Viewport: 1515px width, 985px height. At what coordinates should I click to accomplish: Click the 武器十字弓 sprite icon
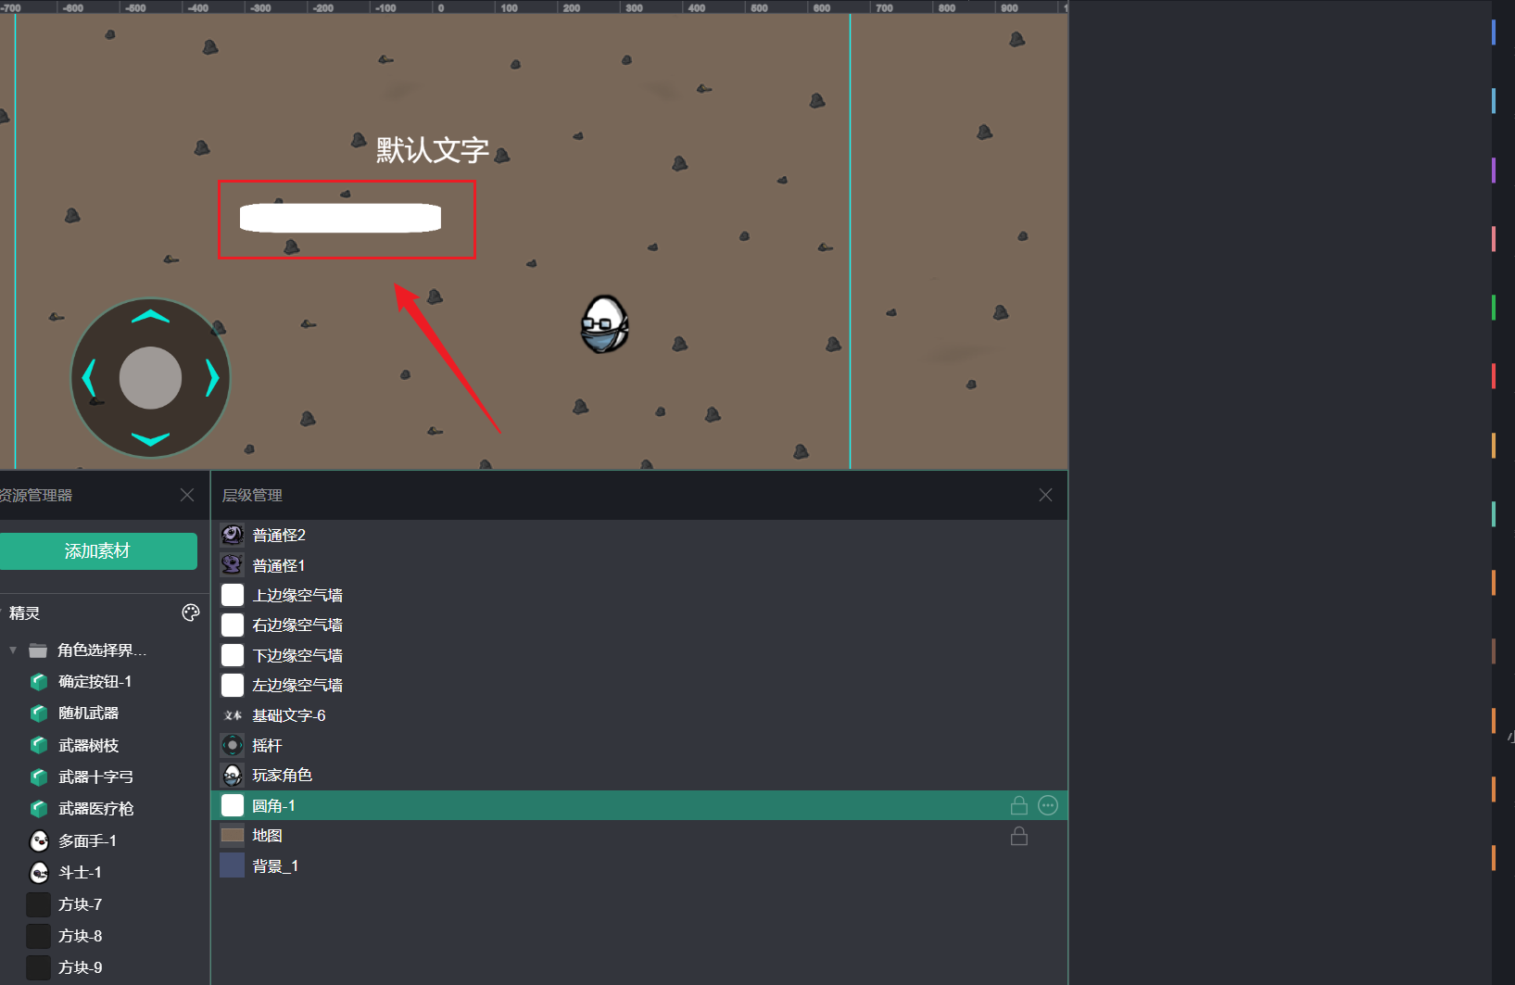pyautogui.click(x=39, y=777)
